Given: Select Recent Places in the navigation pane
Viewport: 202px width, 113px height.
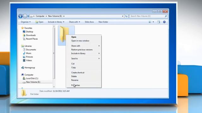Looking at the screenshot, I should click(32, 39).
